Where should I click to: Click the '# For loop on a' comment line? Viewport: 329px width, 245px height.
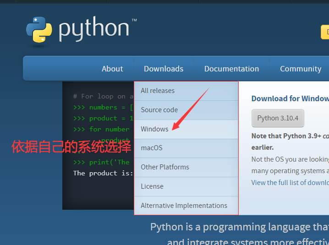click(103, 96)
